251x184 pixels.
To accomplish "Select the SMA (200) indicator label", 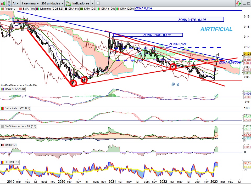I will tap(127, 9).
